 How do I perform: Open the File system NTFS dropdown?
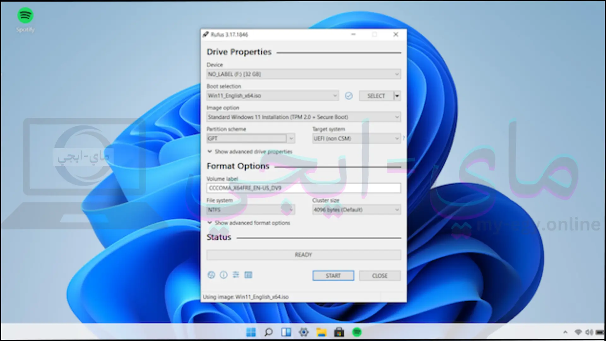point(251,210)
